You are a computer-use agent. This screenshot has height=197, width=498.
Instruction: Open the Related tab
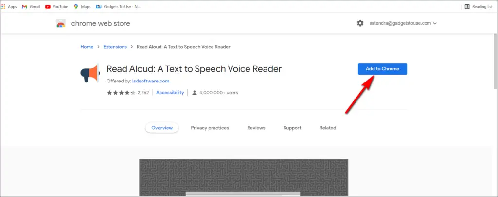328,128
